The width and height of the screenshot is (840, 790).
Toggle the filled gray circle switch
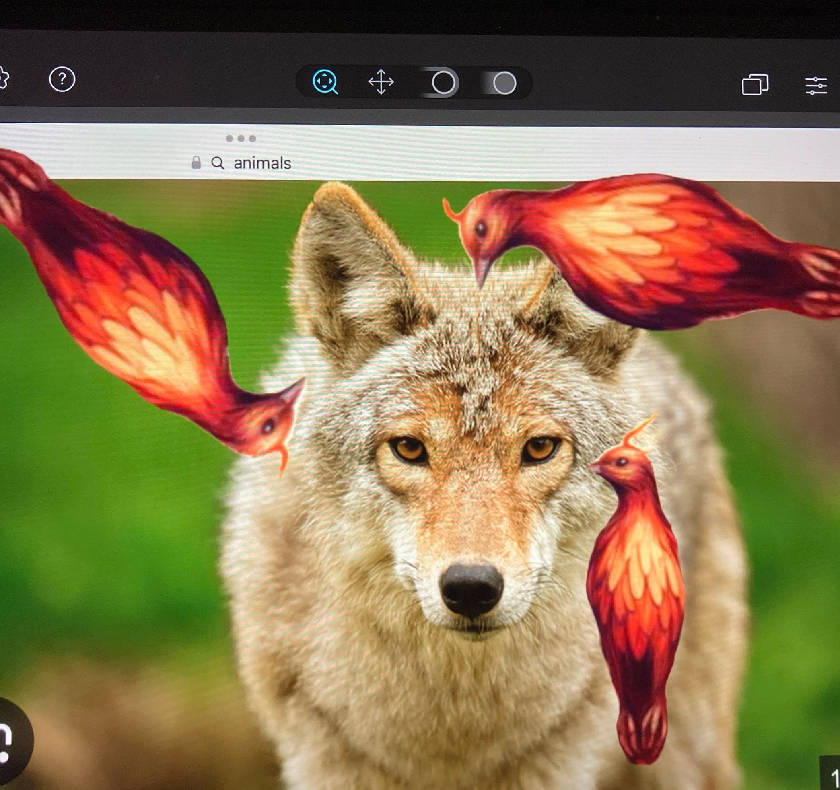tap(504, 83)
